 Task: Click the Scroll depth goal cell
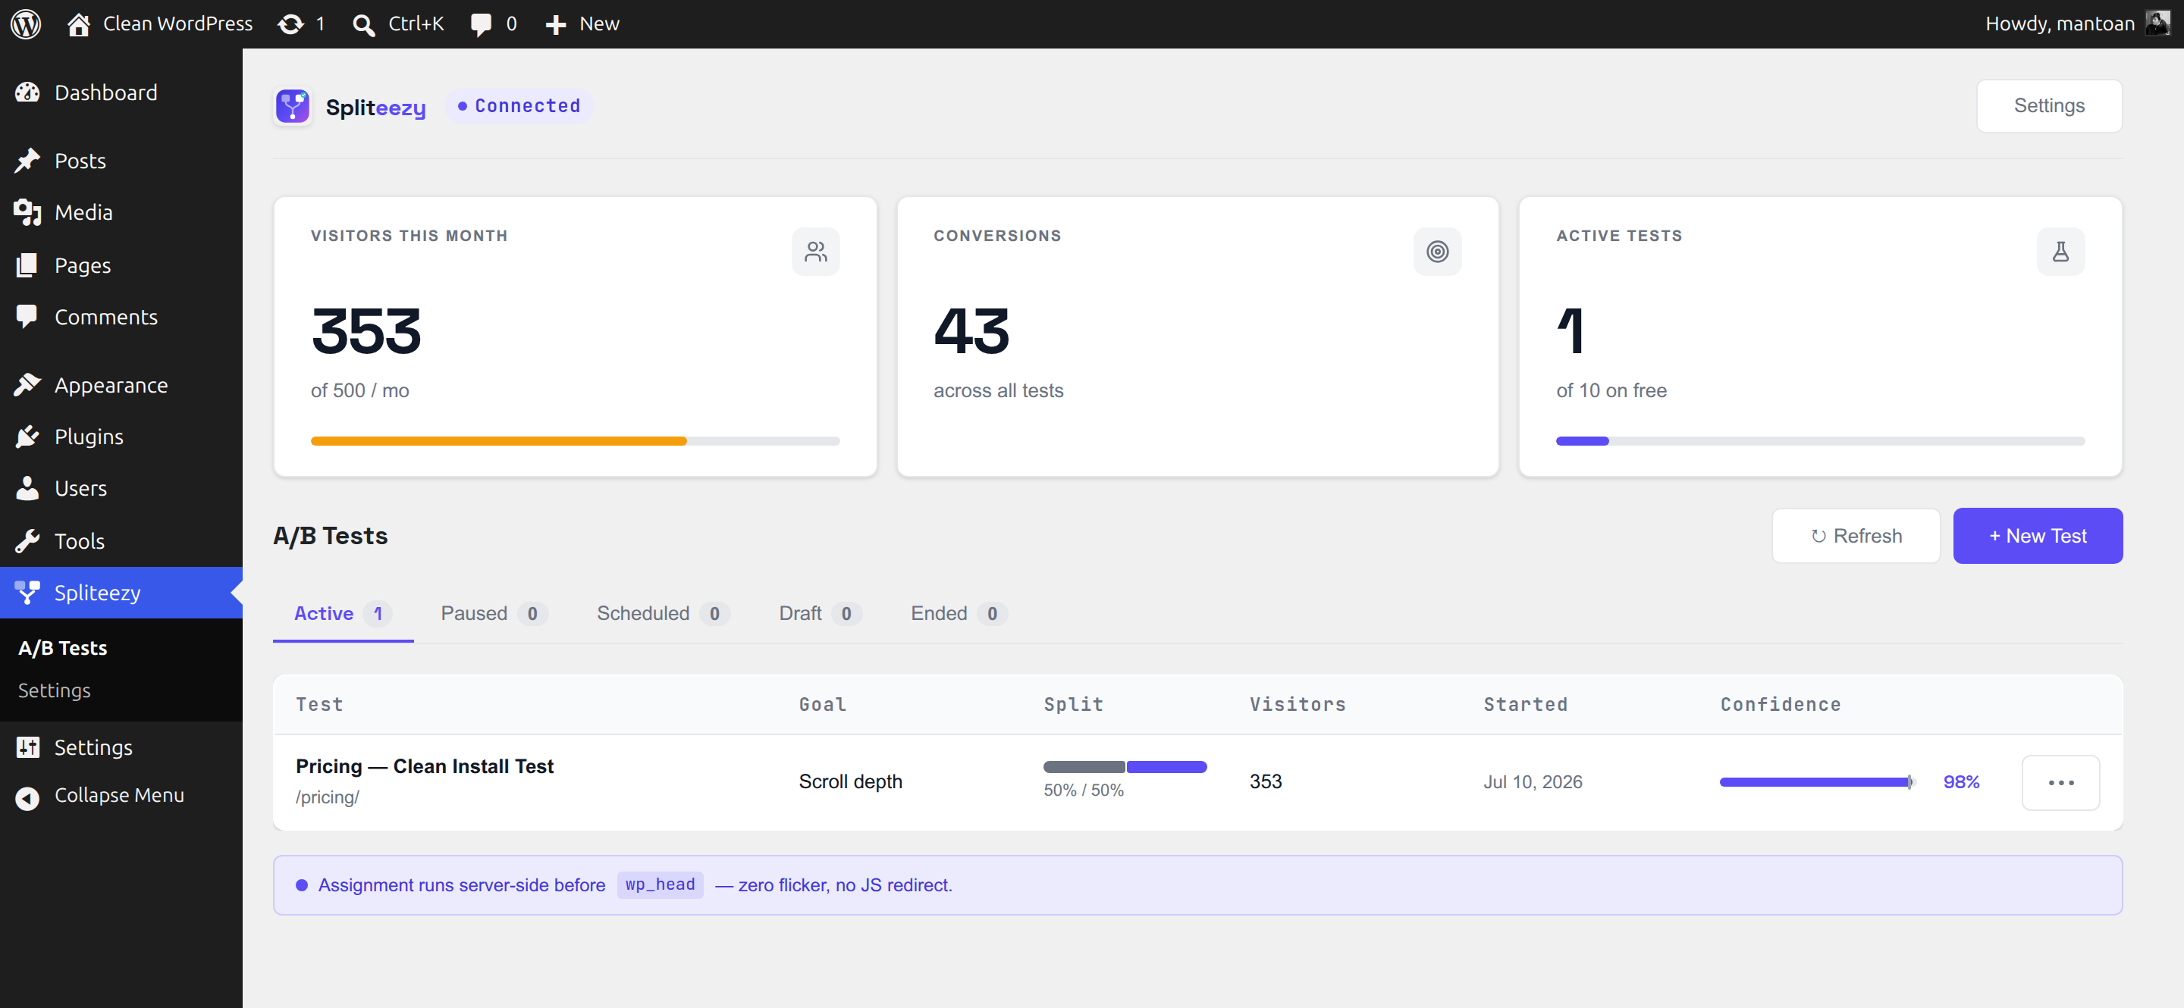coord(850,781)
